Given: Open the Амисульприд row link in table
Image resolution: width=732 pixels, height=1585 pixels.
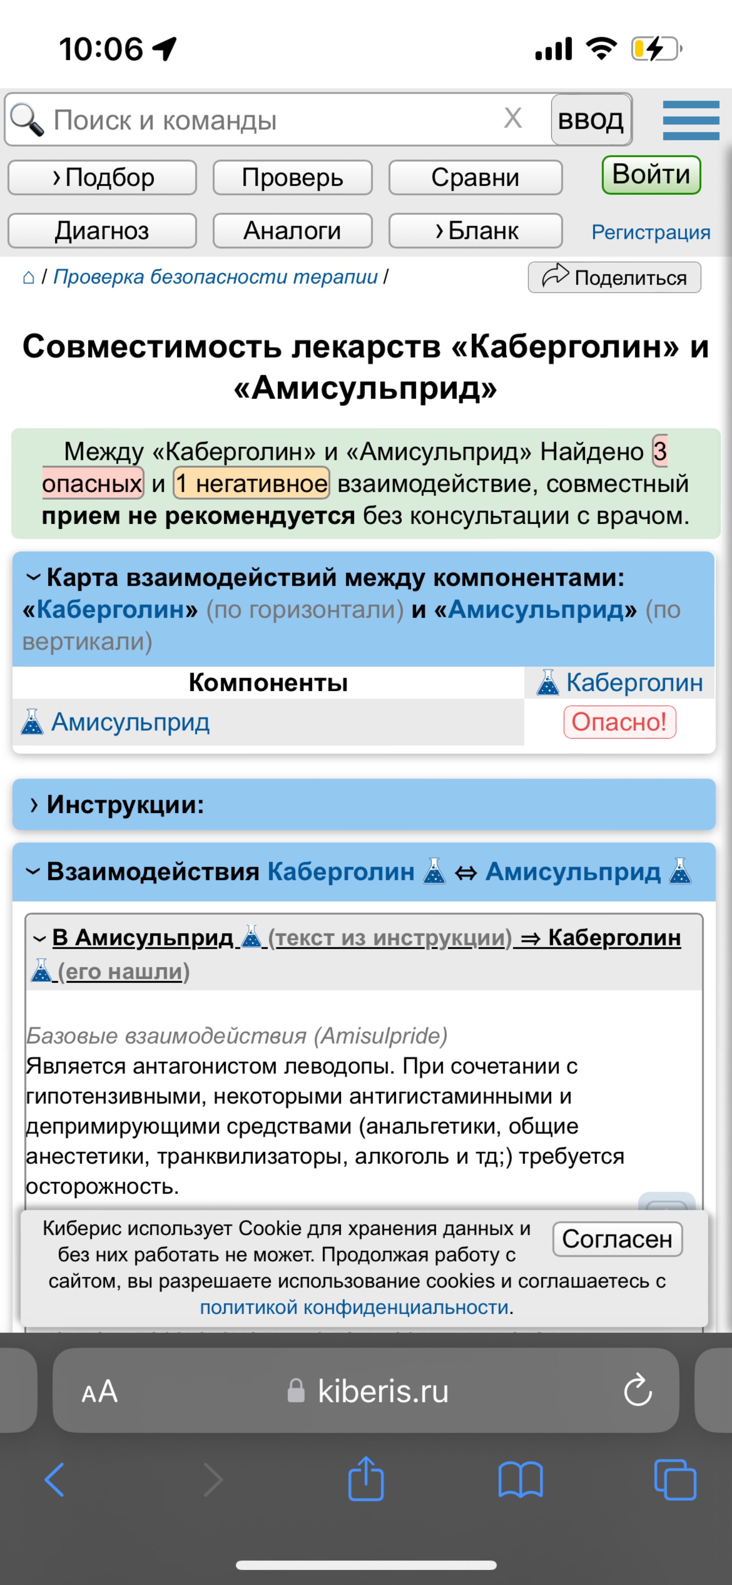Looking at the screenshot, I should [130, 722].
